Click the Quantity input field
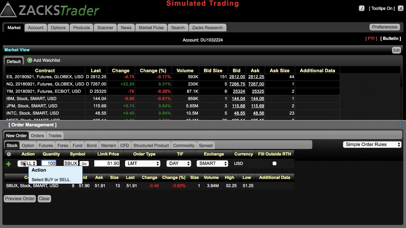 [x=49, y=163]
